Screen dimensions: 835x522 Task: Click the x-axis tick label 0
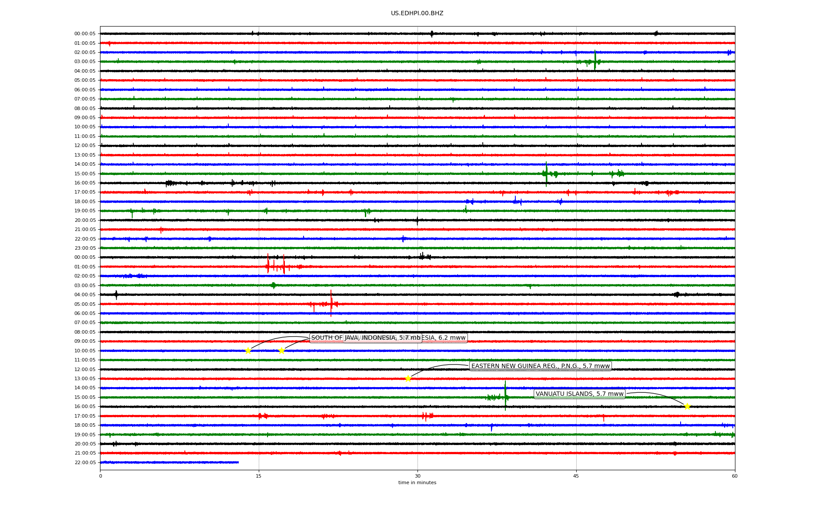100,476
